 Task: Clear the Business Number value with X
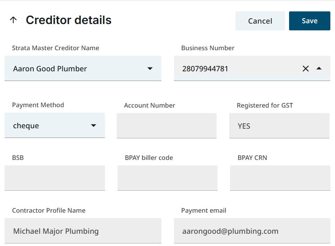(306, 68)
